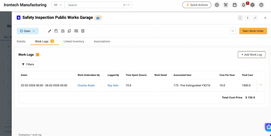Click the Add Work Log button
The width and height of the screenshot is (271, 136).
(x=251, y=55)
